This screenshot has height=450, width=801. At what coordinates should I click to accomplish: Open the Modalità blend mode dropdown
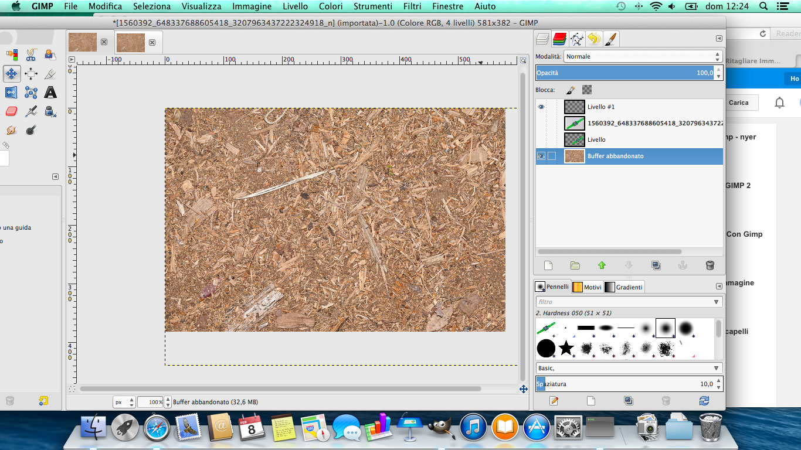point(643,56)
